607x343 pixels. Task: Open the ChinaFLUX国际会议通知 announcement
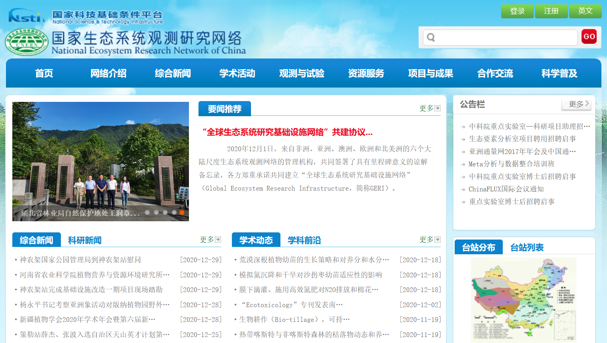[x=506, y=189]
